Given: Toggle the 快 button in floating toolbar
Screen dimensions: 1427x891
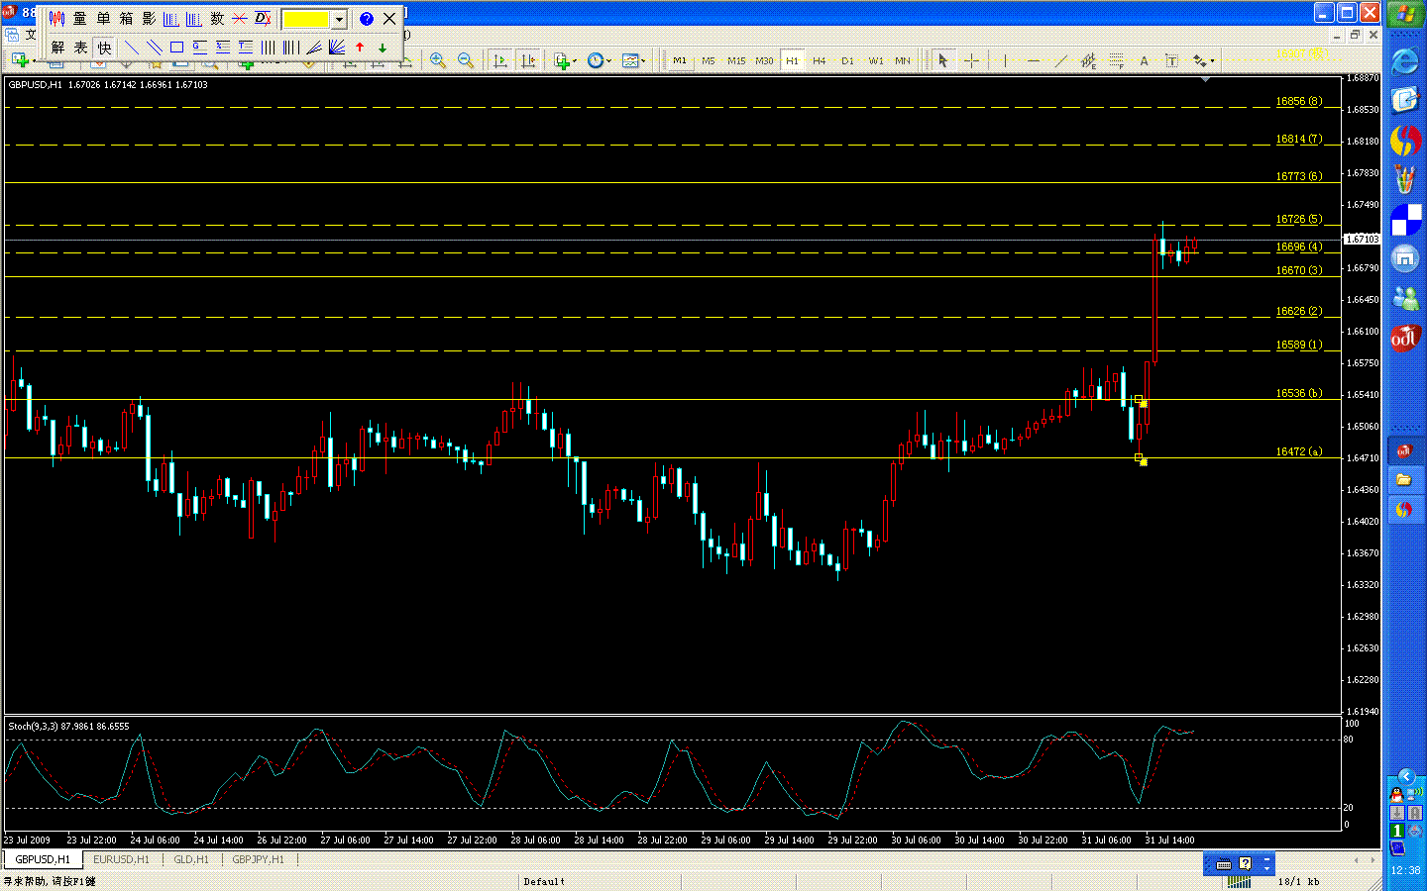Looking at the screenshot, I should [x=104, y=47].
